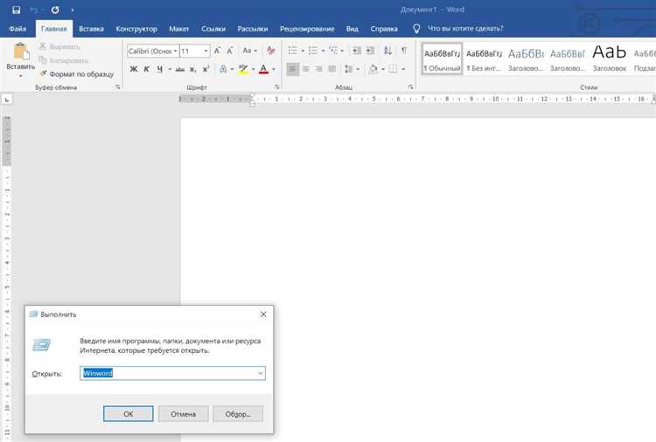Click OK in the Выполнить dialog
The image size is (656, 442).
129,414
